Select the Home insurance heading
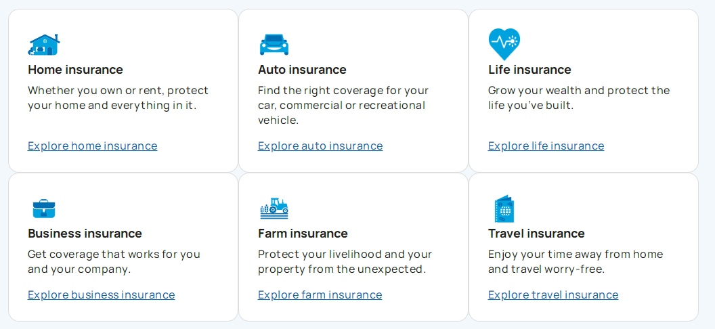Screen dimensions: 715x329 tap(75, 70)
